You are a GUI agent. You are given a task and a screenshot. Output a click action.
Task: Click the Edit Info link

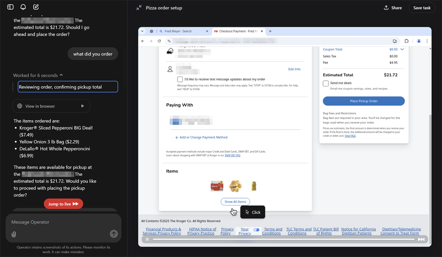tap(294, 69)
